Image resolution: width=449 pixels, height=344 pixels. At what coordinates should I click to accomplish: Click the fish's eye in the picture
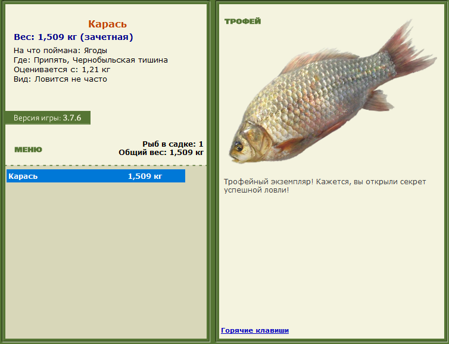[238, 145]
